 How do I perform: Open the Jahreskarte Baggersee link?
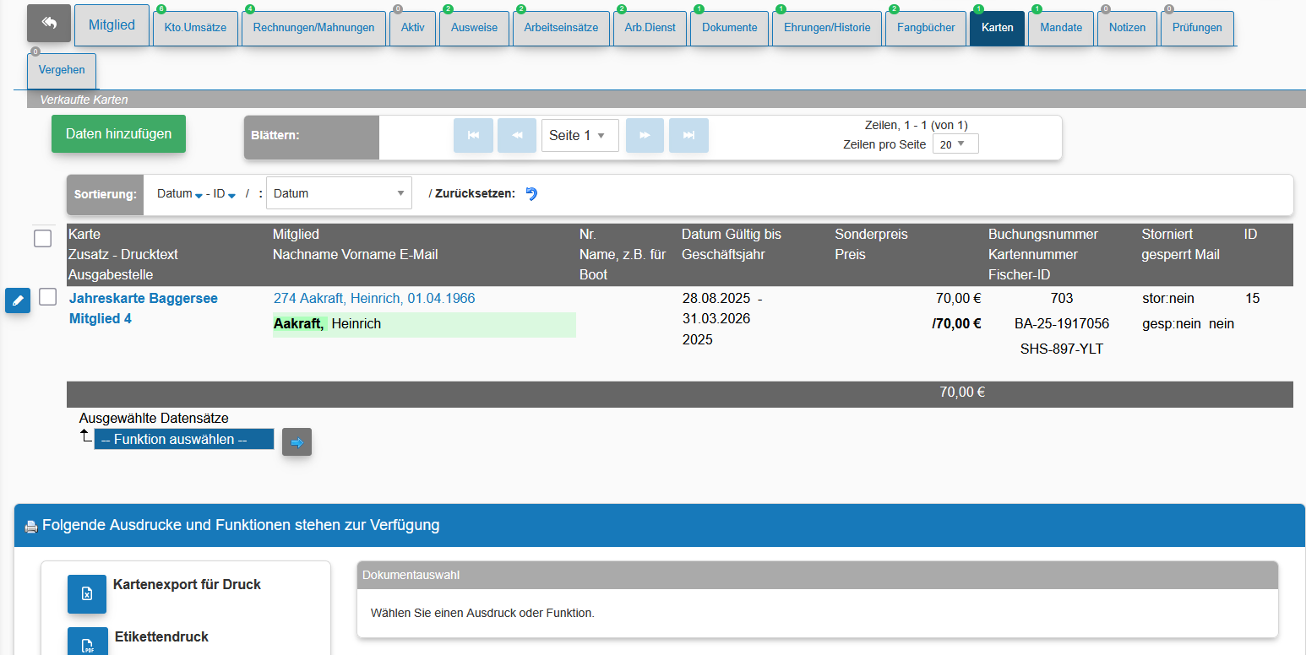[144, 299]
